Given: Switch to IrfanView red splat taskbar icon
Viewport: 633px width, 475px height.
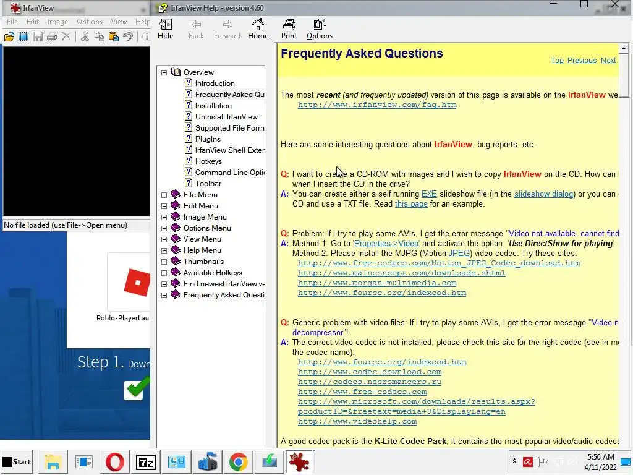Looking at the screenshot, I should click(x=299, y=462).
